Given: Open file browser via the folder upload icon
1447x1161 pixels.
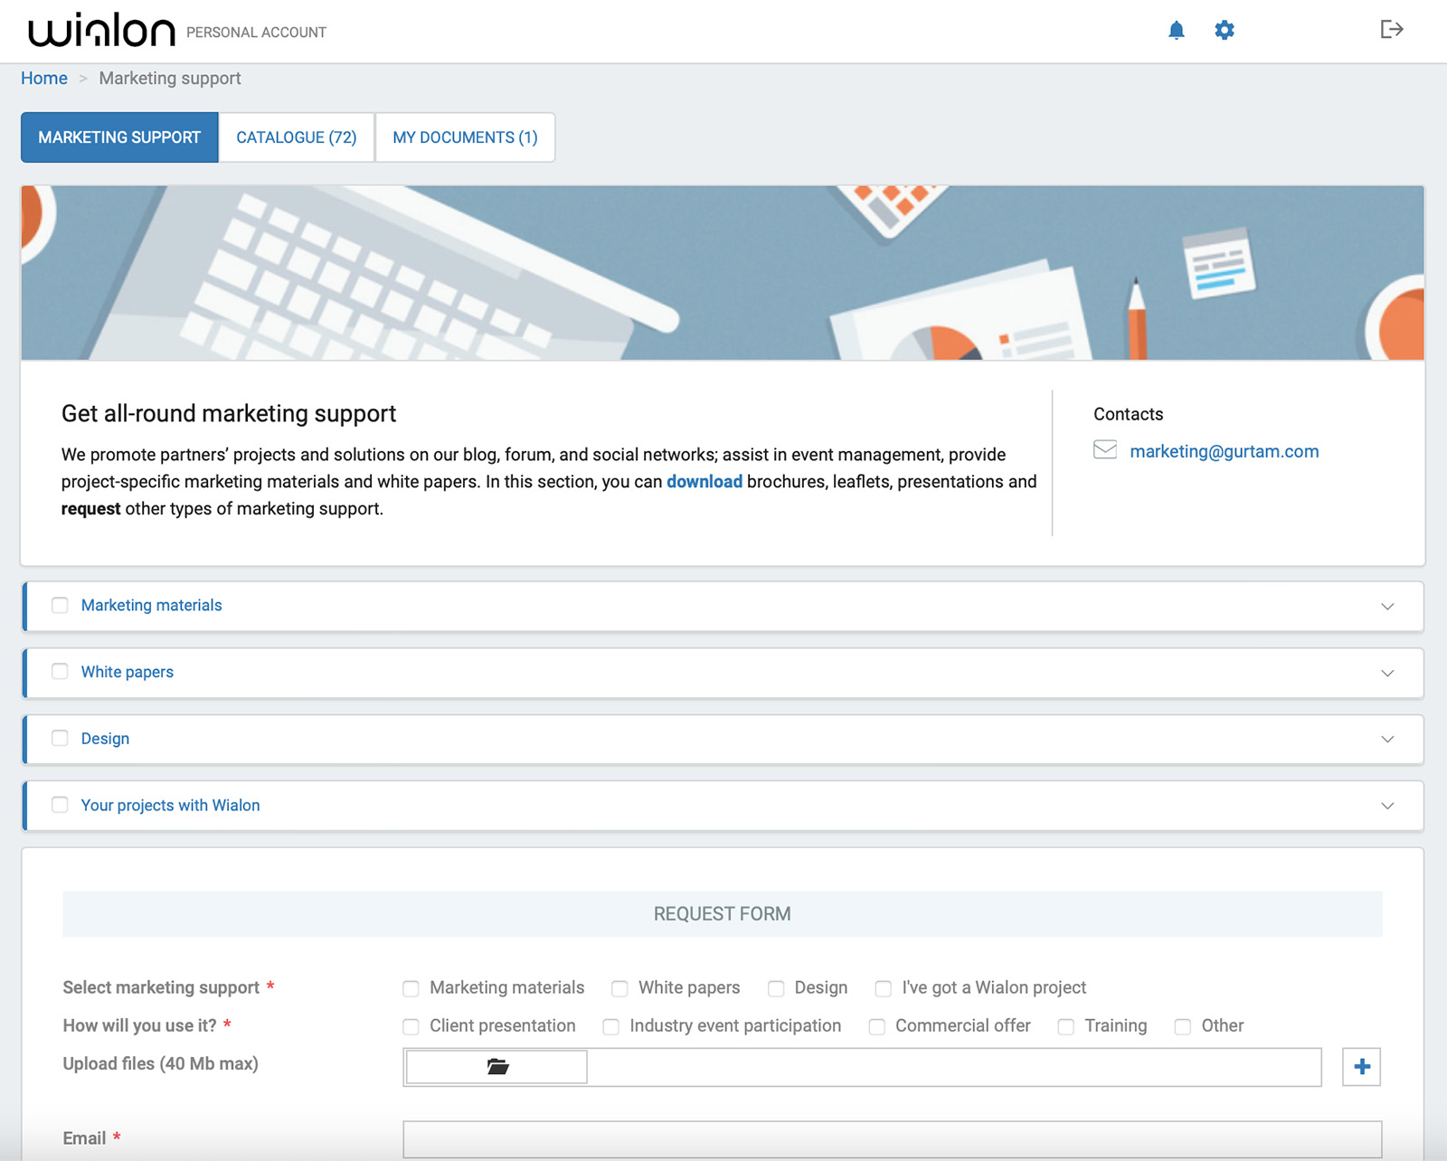Looking at the screenshot, I should [495, 1066].
